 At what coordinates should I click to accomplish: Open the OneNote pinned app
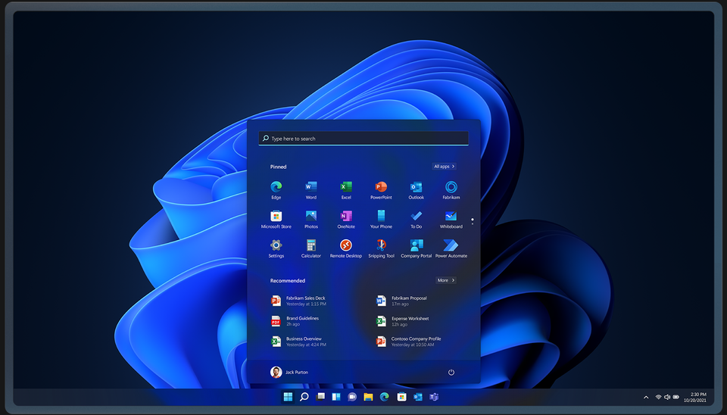point(346,217)
